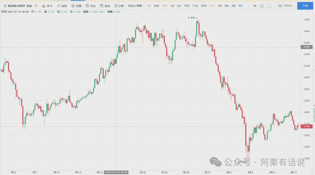Image resolution: width=315 pixels, height=175 pixels.
Task: Select the 10分 timeframe
Action: click(187, 6)
